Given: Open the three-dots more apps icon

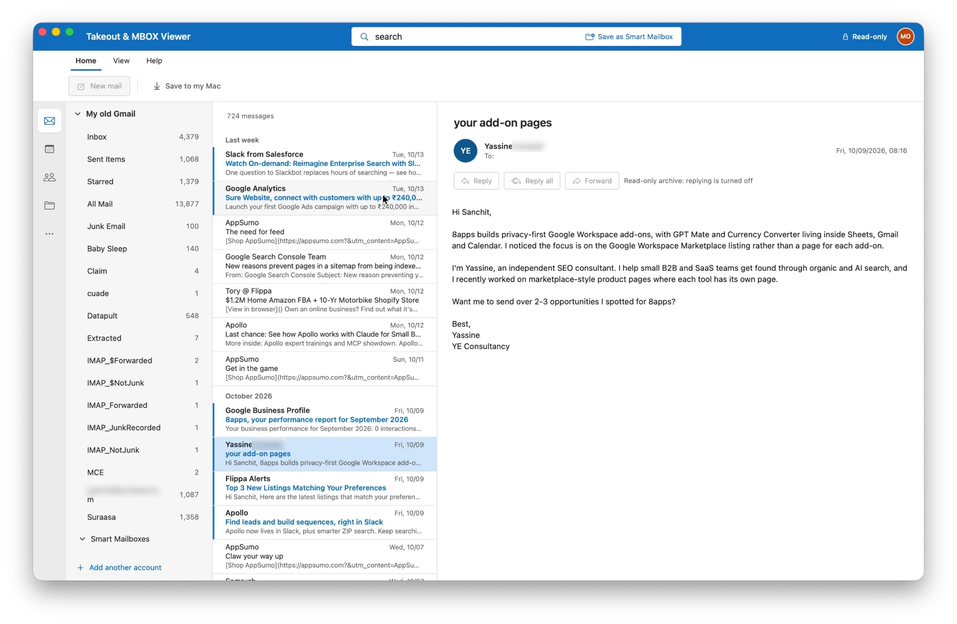Looking at the screenshot, I should point(49,234).
